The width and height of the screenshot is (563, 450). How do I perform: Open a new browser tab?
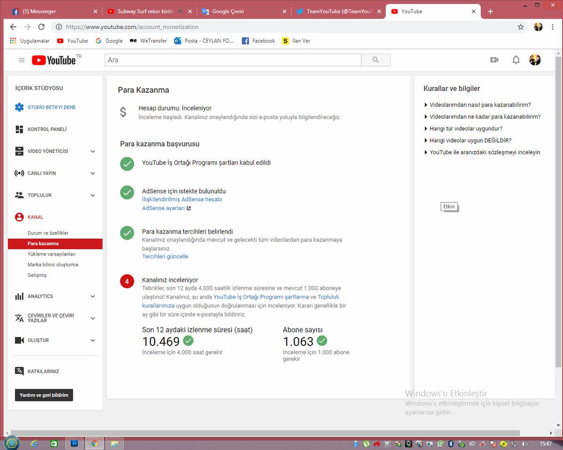click(x=490, y=11)
